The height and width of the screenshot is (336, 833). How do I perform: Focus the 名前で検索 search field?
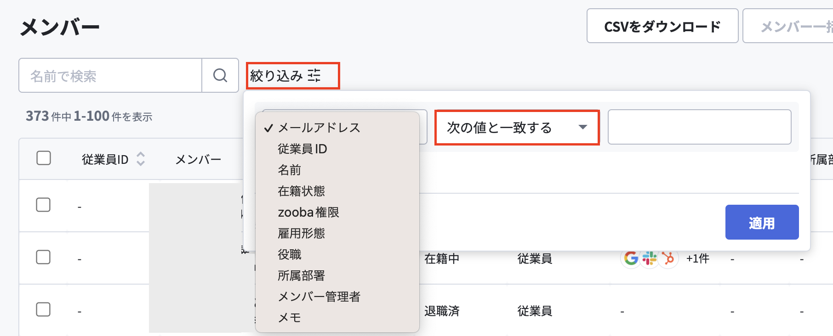(x=110, y=75)
